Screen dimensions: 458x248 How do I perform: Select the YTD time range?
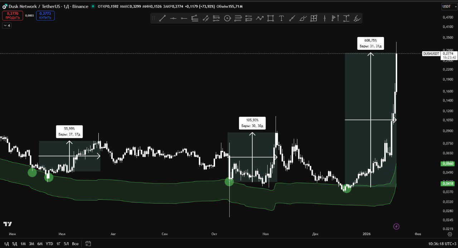[49, 244]
